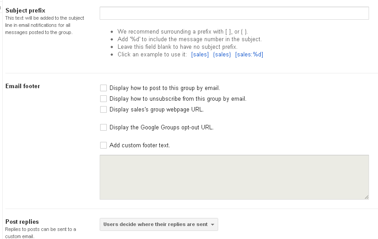Image resolution: width=378 pixels, height=239 pixels.
Task: Tick display sales's group webpage URL
Action: click(x=104, y=109)
